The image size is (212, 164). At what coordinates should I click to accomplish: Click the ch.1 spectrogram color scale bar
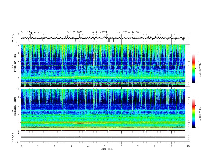[194, 69]
